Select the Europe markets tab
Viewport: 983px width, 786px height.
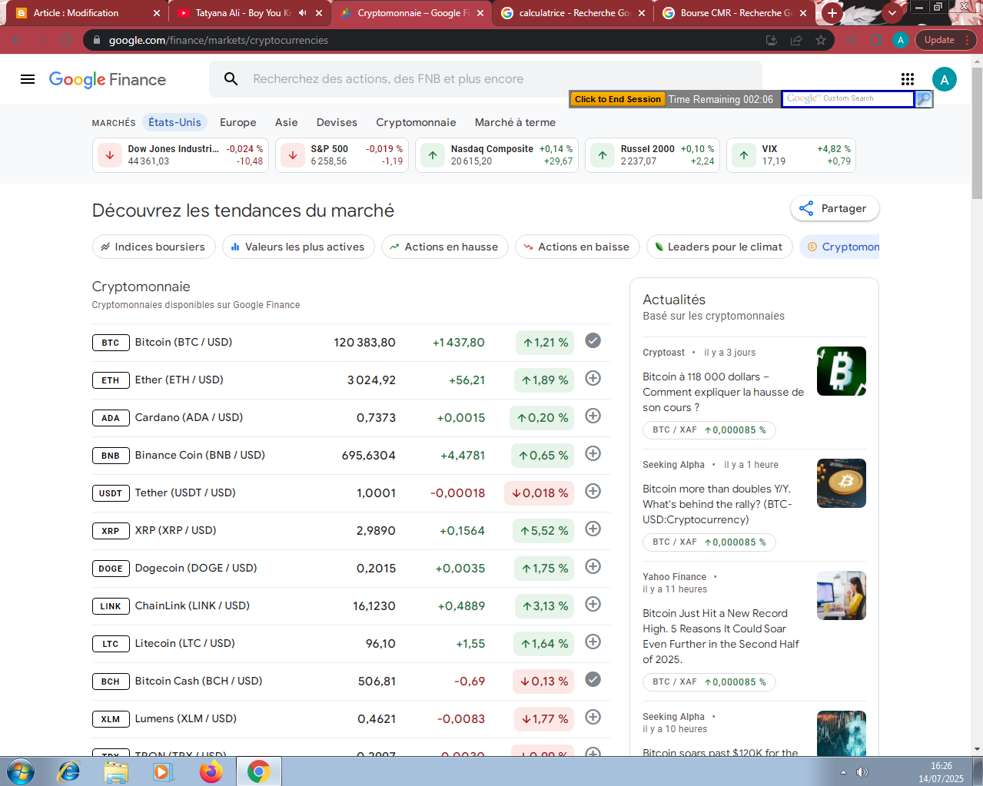point(238,122)
